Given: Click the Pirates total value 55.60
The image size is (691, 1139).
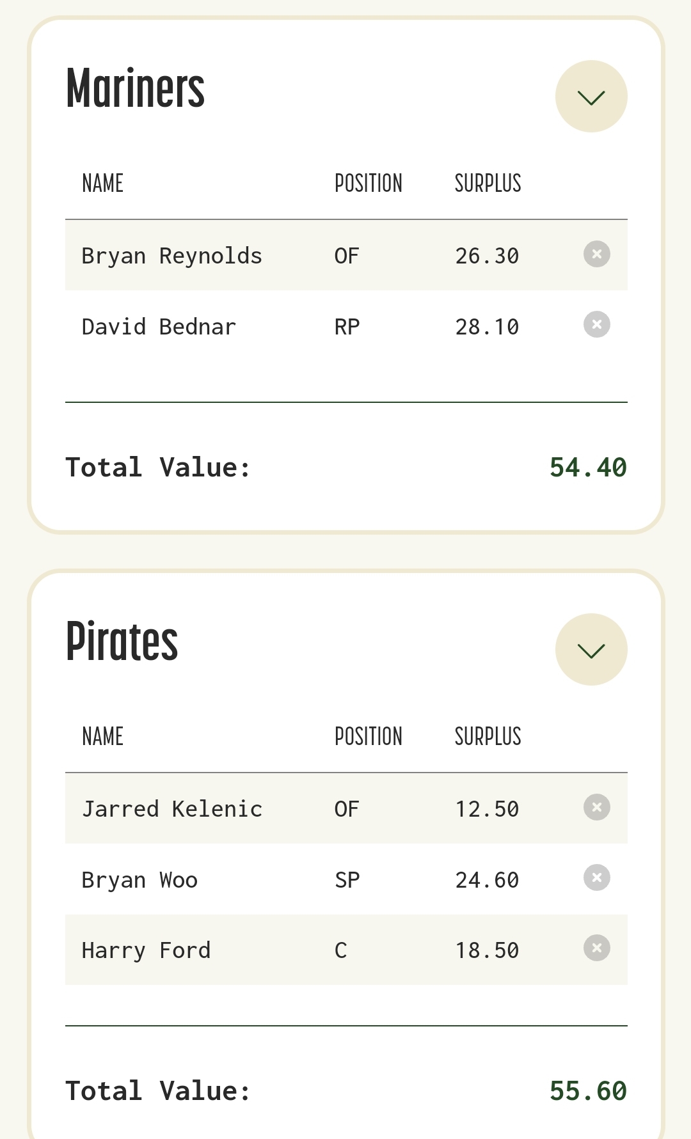Looking at the screenshot, I should [x=587, y=1091].
